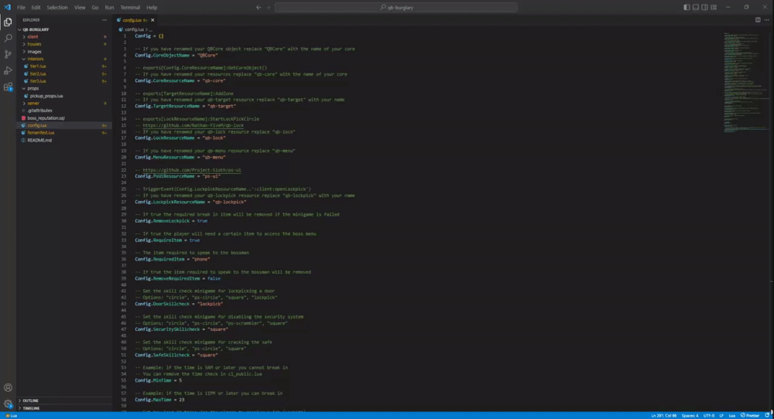Follow the Nathan-FiveM qb-lock GitHub link
Viewport: 774px width, 419px height.
[x=193, y=125]
